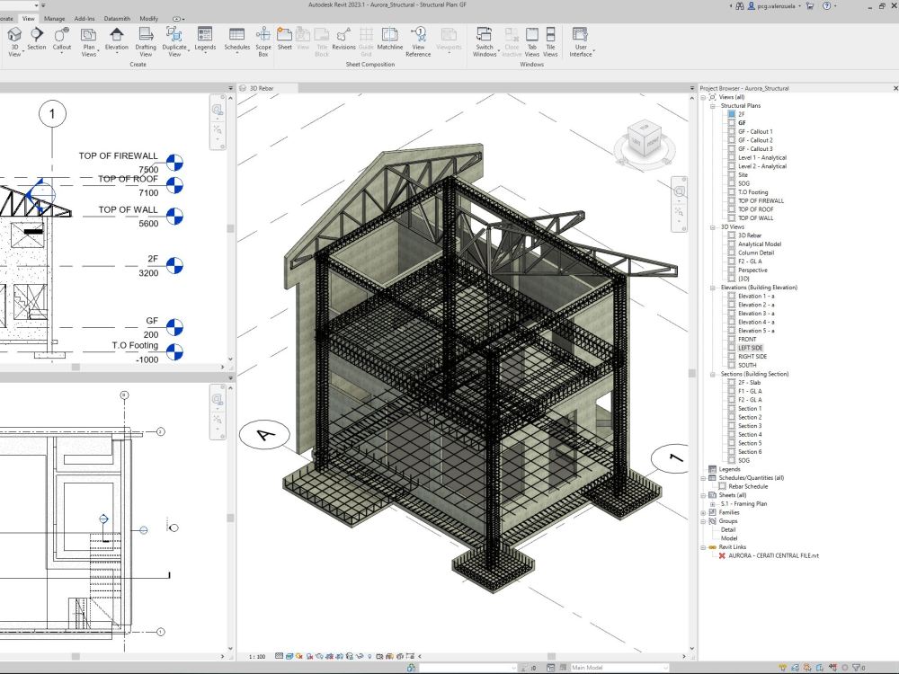This screenshot has width=899, height=674.
Task: Toggle the Rebar Schedule icon
Action: 723,486
